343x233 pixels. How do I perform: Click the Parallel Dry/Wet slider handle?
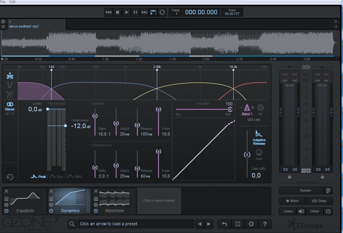(x=230, y=109)
